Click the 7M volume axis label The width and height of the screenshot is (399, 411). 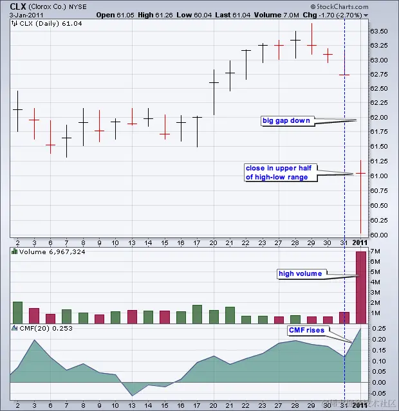click(x=375, y=251)
